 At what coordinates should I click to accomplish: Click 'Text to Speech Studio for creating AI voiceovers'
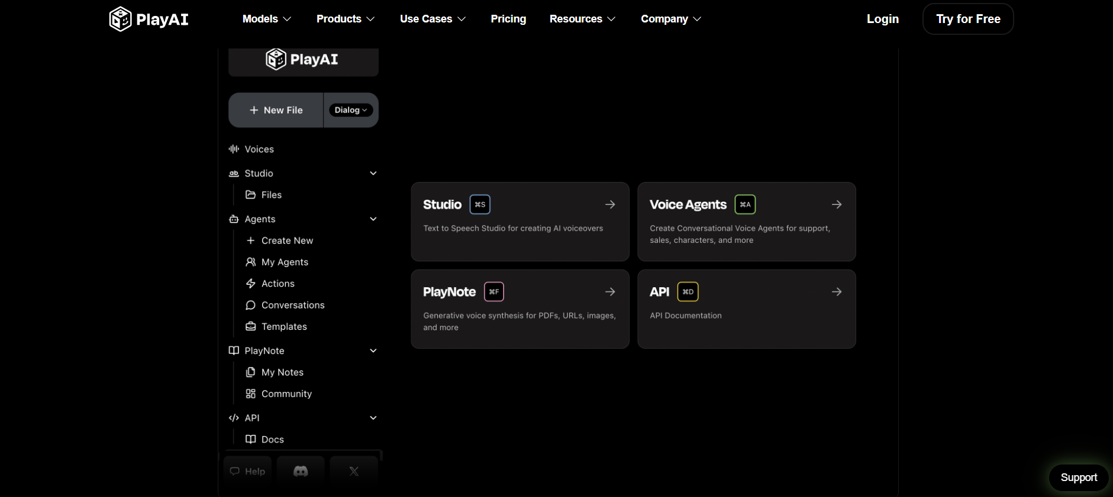point(513,228)
